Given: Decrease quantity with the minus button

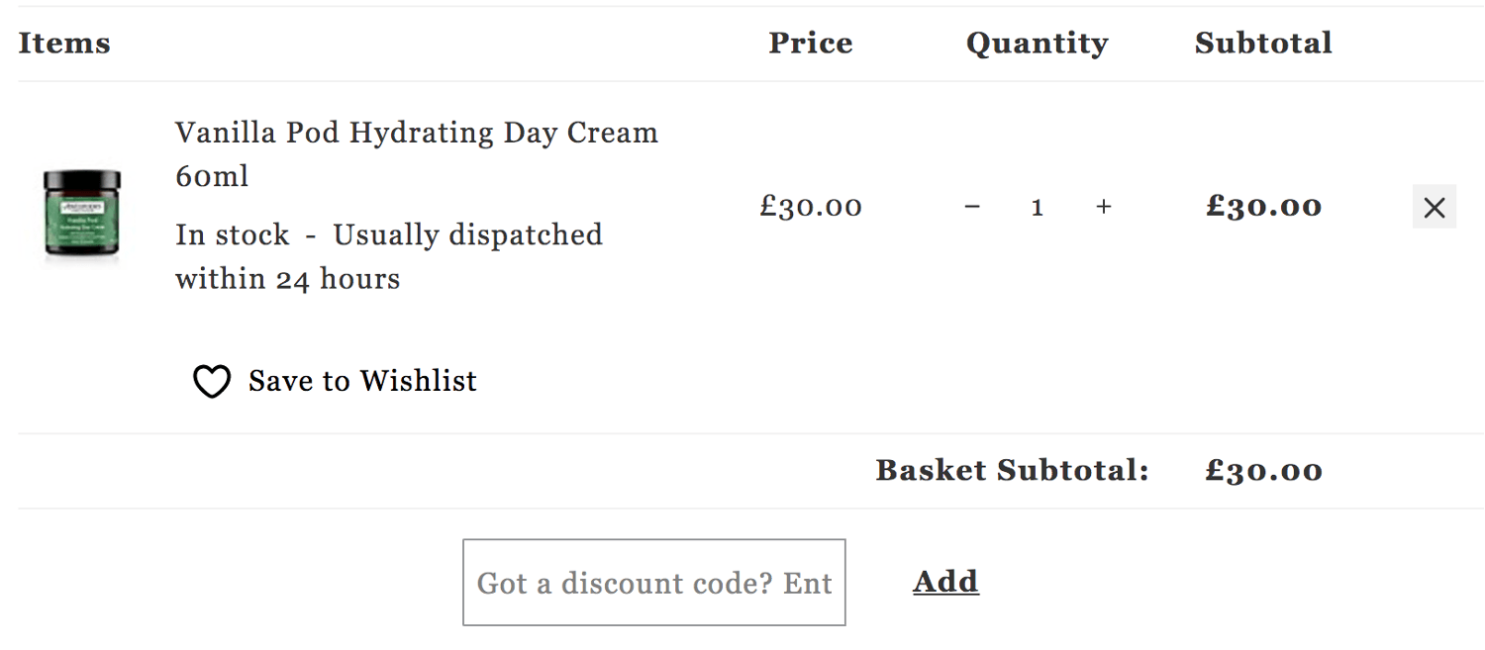Looking at the screenshot, I should point(972,207).
